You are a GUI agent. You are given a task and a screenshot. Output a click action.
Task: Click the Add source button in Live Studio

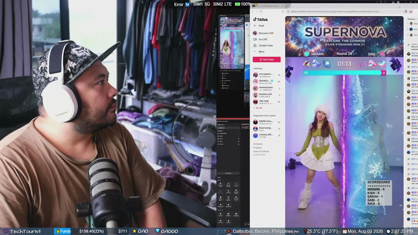point(228,173)
